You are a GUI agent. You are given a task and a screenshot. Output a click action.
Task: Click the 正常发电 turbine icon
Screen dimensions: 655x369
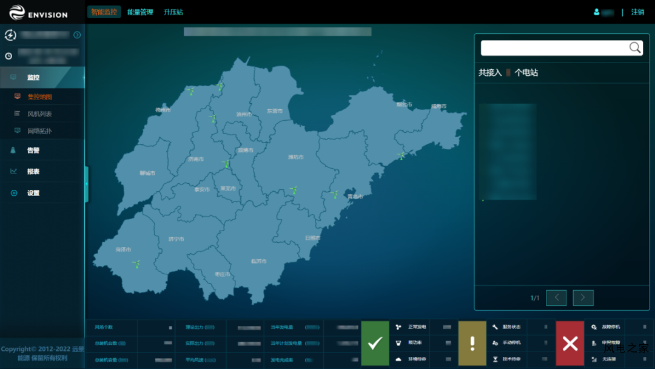(x=398, y=327)
